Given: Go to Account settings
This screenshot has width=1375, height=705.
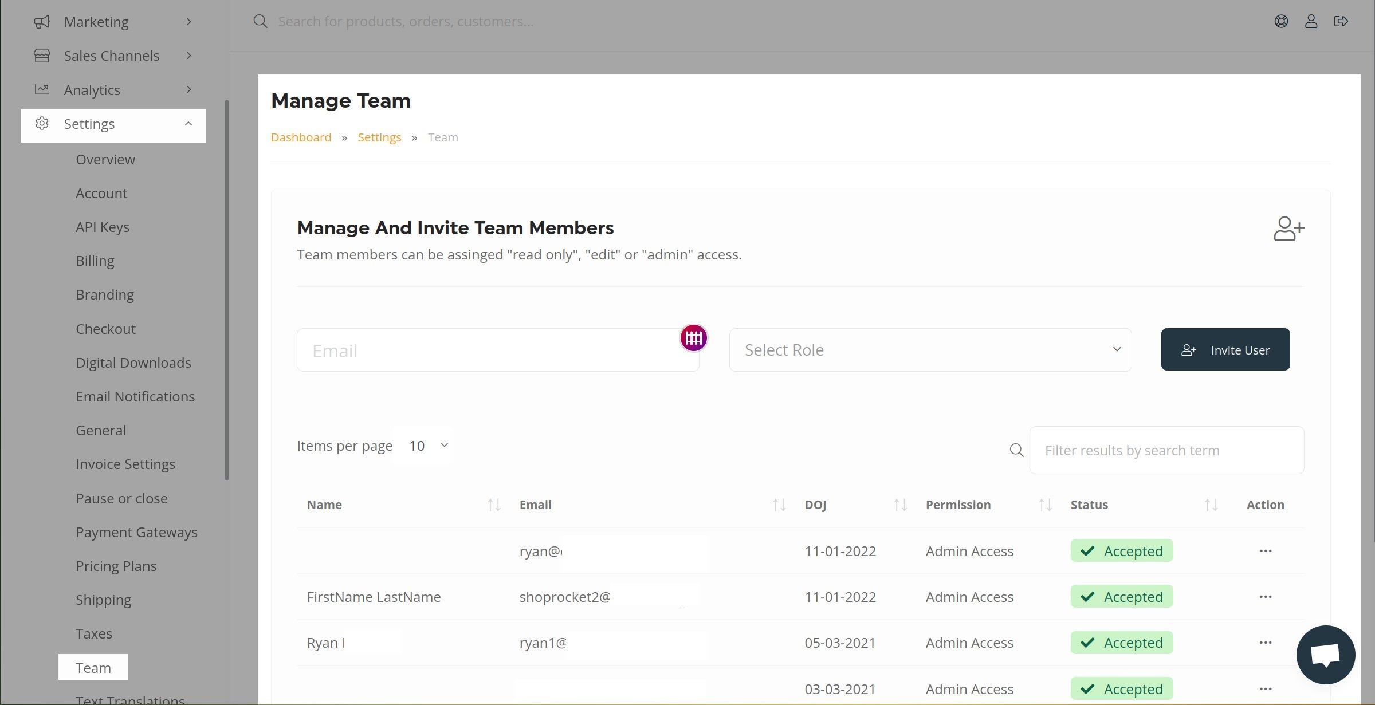Looking at the screenshot, I should [101, 193].
